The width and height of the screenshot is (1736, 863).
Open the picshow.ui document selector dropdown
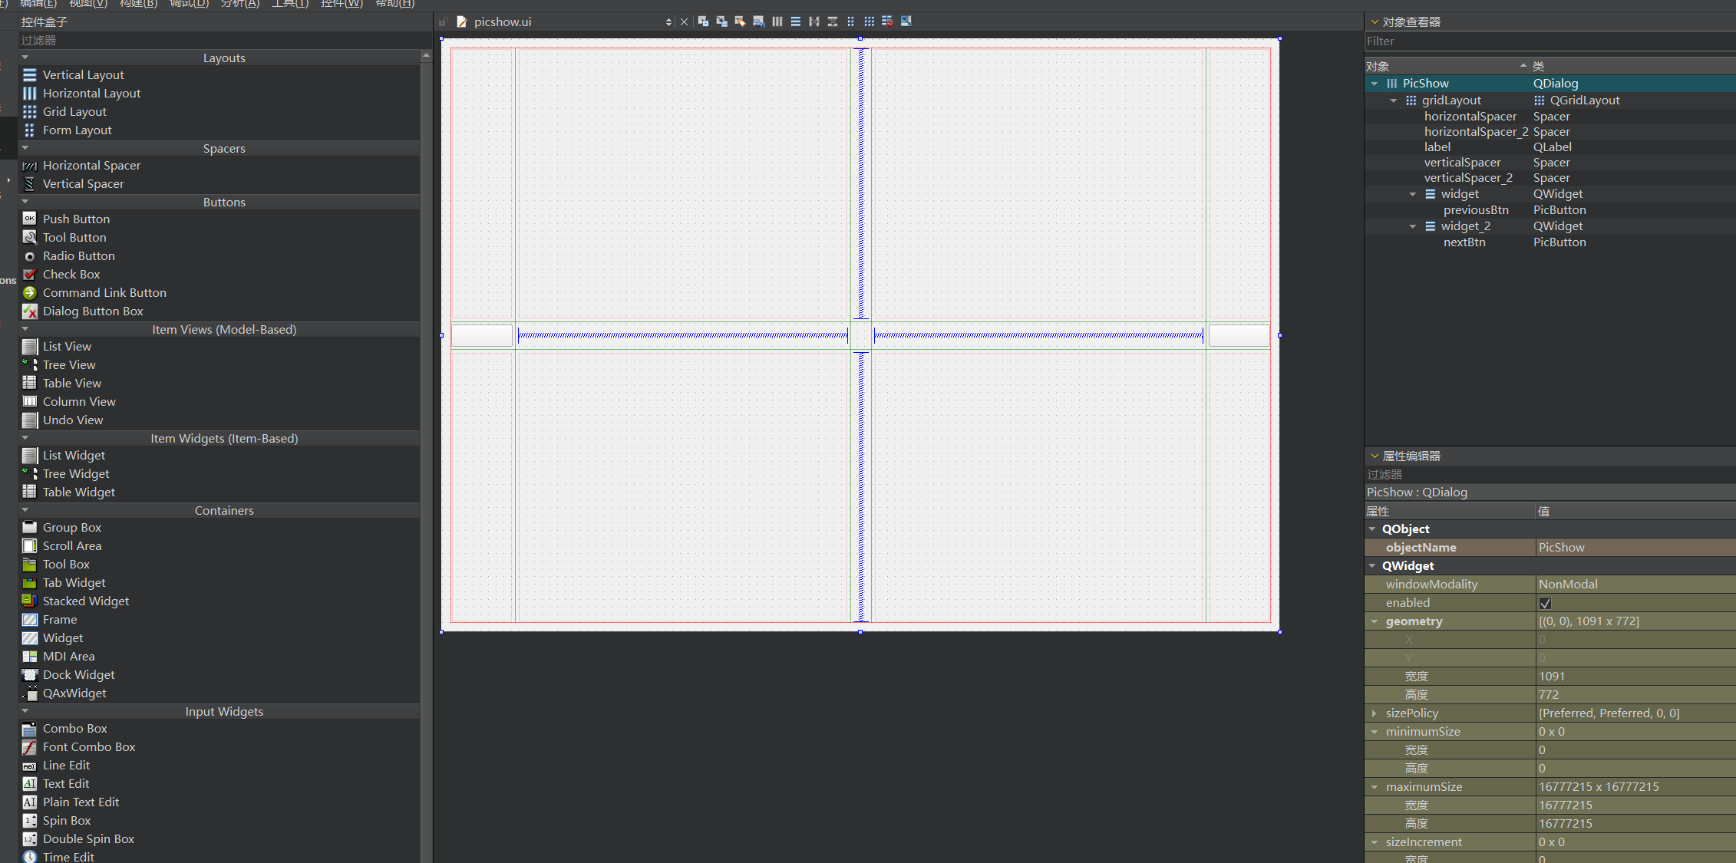668,22
